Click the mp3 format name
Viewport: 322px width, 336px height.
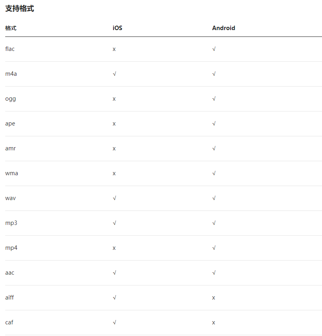coord(11,223)
